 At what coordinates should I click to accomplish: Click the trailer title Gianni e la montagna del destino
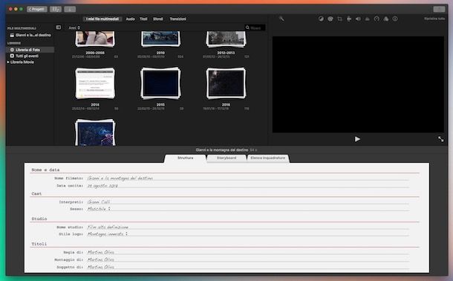click(222, 150)
